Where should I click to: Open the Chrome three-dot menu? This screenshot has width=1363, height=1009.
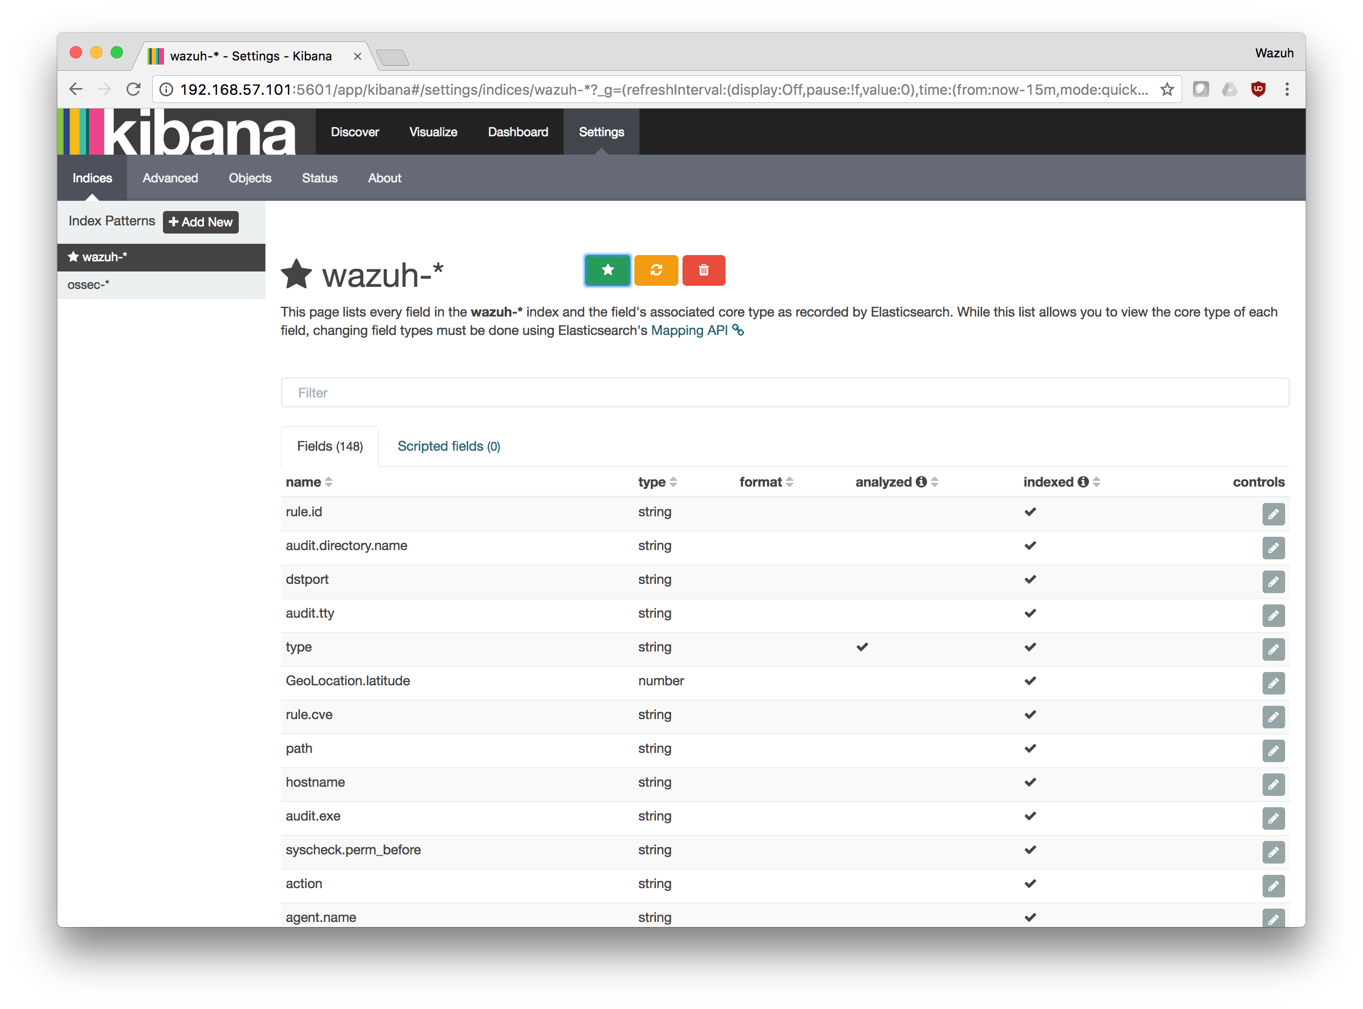click(x=1286, y=89)
